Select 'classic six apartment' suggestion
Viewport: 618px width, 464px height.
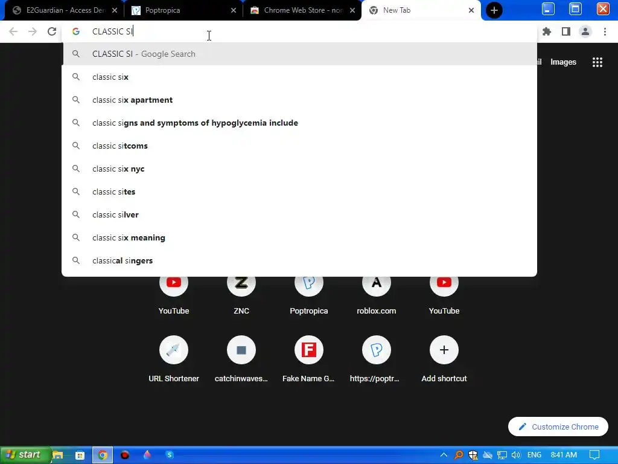tap(299, 100)
